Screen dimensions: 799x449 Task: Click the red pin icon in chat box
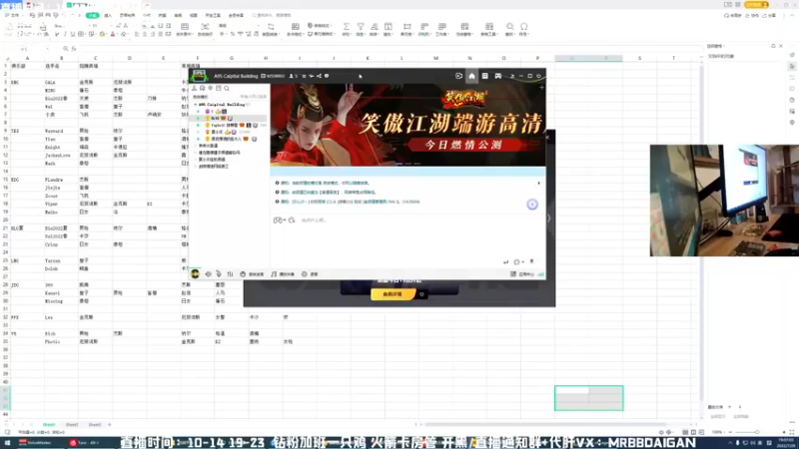531,261
